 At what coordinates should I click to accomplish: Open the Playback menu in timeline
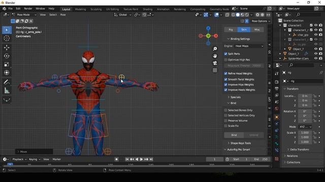pos(19,159)
